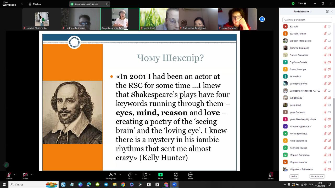Expand the chevron next to Chat
This screenshot has width=335, height=188.
136,174
